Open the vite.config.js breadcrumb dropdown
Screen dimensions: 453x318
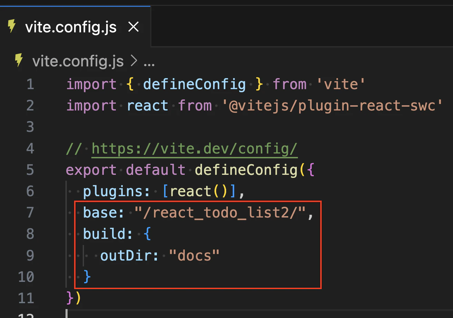78,61
